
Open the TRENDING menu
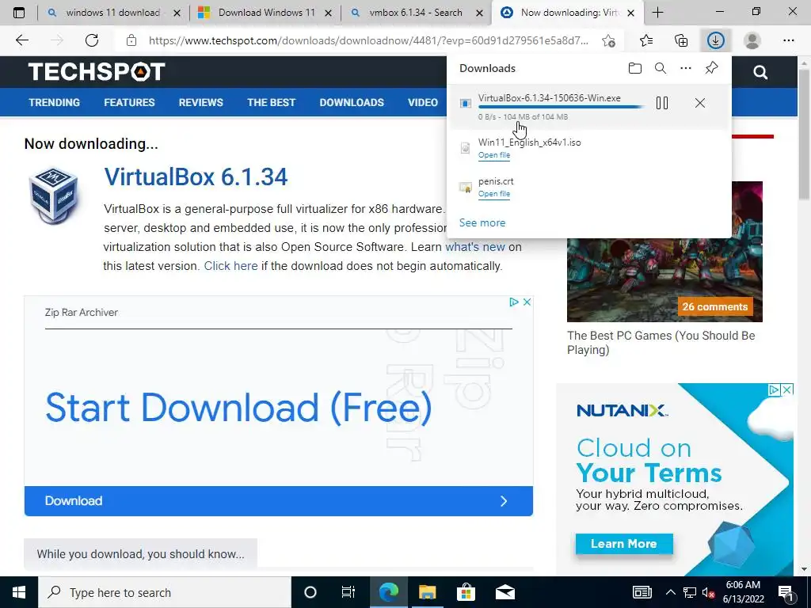pyautogui.click(x=55, y=102)
